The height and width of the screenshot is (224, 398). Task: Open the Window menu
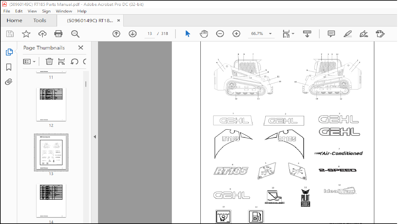(64, 11)
